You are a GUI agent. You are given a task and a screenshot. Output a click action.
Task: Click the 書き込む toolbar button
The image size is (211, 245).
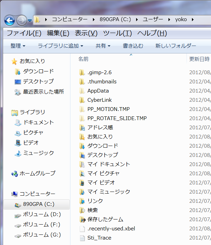coord(133,46)
